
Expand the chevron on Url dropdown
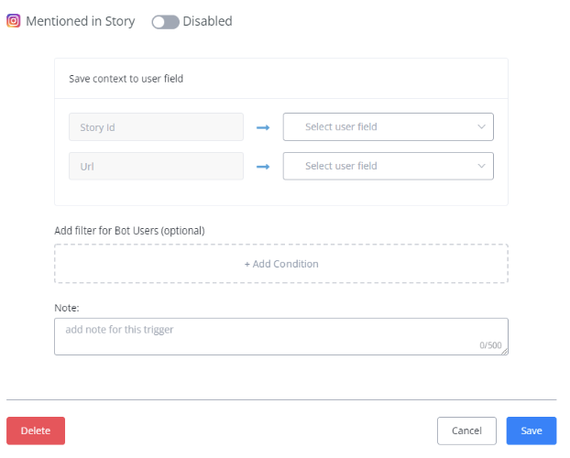click(481, 166)
